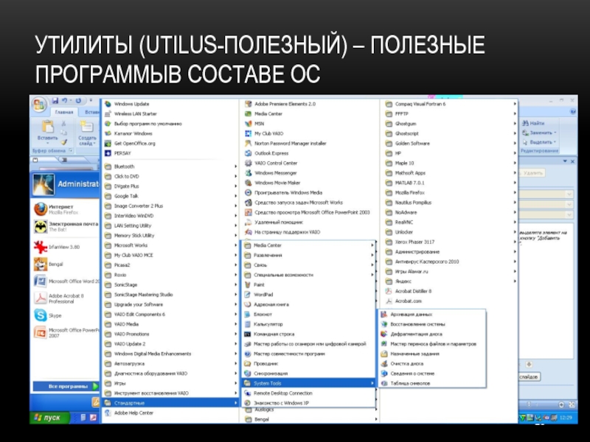This screenshot has height=442, width=590.
Task: Click the пуск Start button
Action: [x=49, y=418]
